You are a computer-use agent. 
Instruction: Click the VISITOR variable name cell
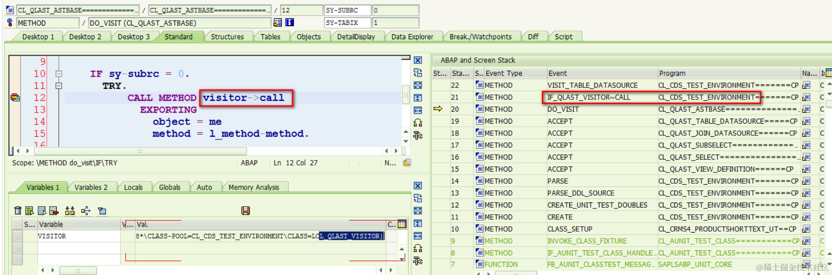[79, 236]
